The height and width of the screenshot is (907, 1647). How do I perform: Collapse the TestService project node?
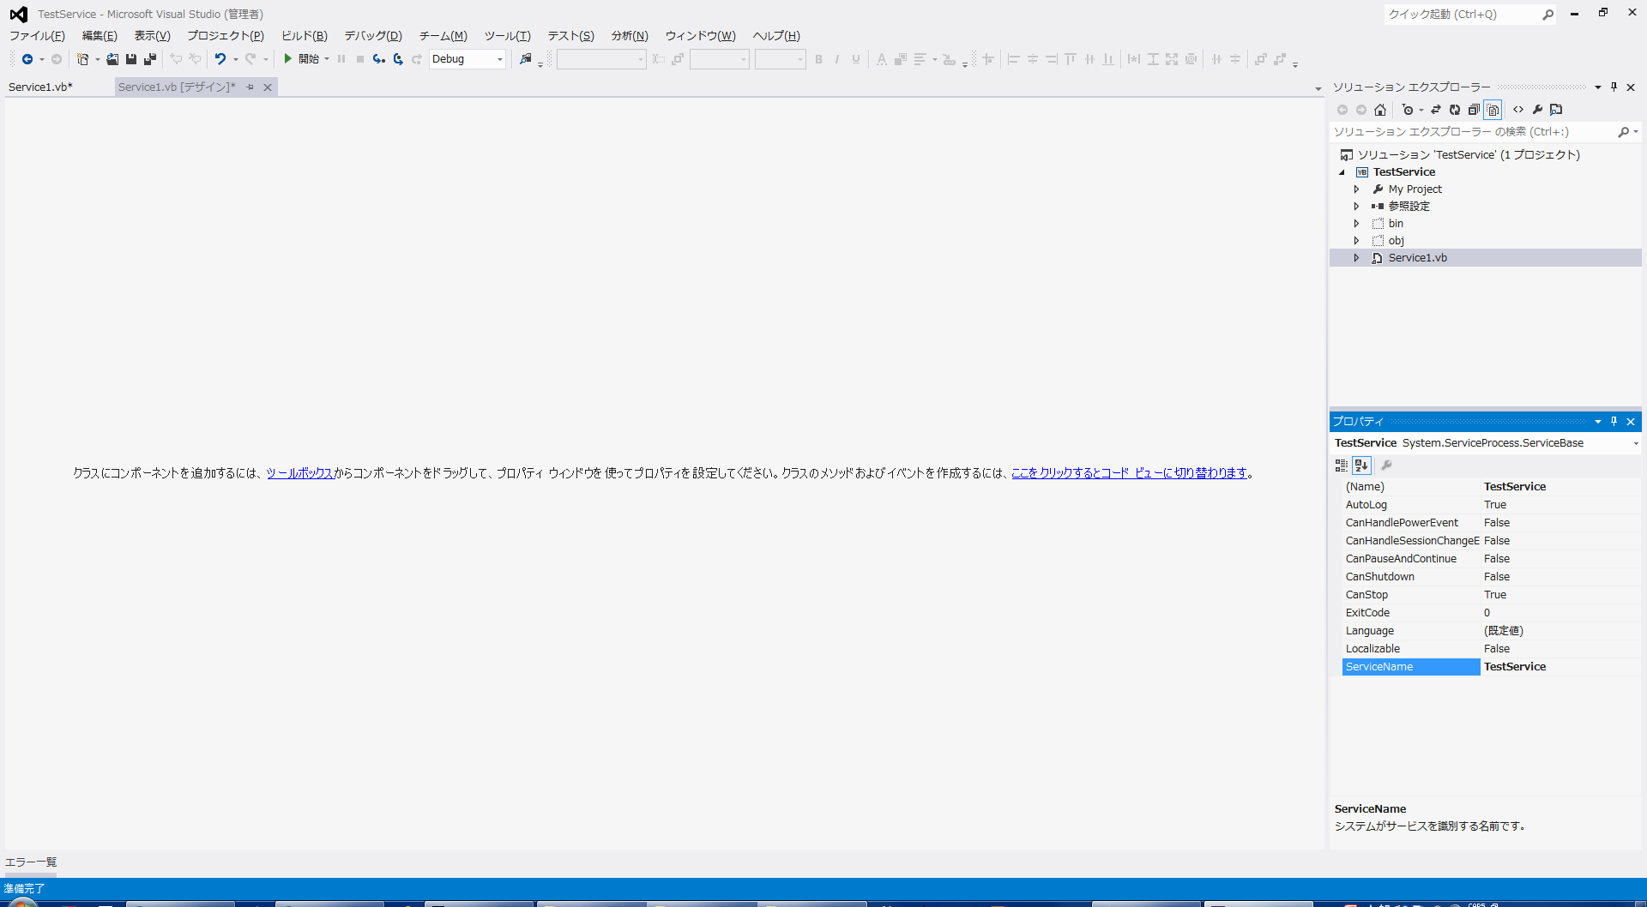pos(1342,172)
